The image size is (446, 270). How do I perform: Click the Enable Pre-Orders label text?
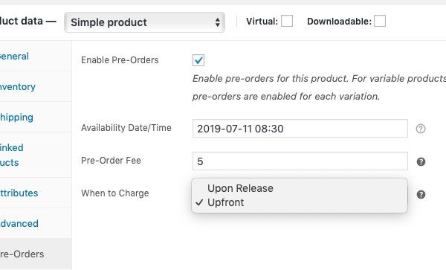(120, 60)
